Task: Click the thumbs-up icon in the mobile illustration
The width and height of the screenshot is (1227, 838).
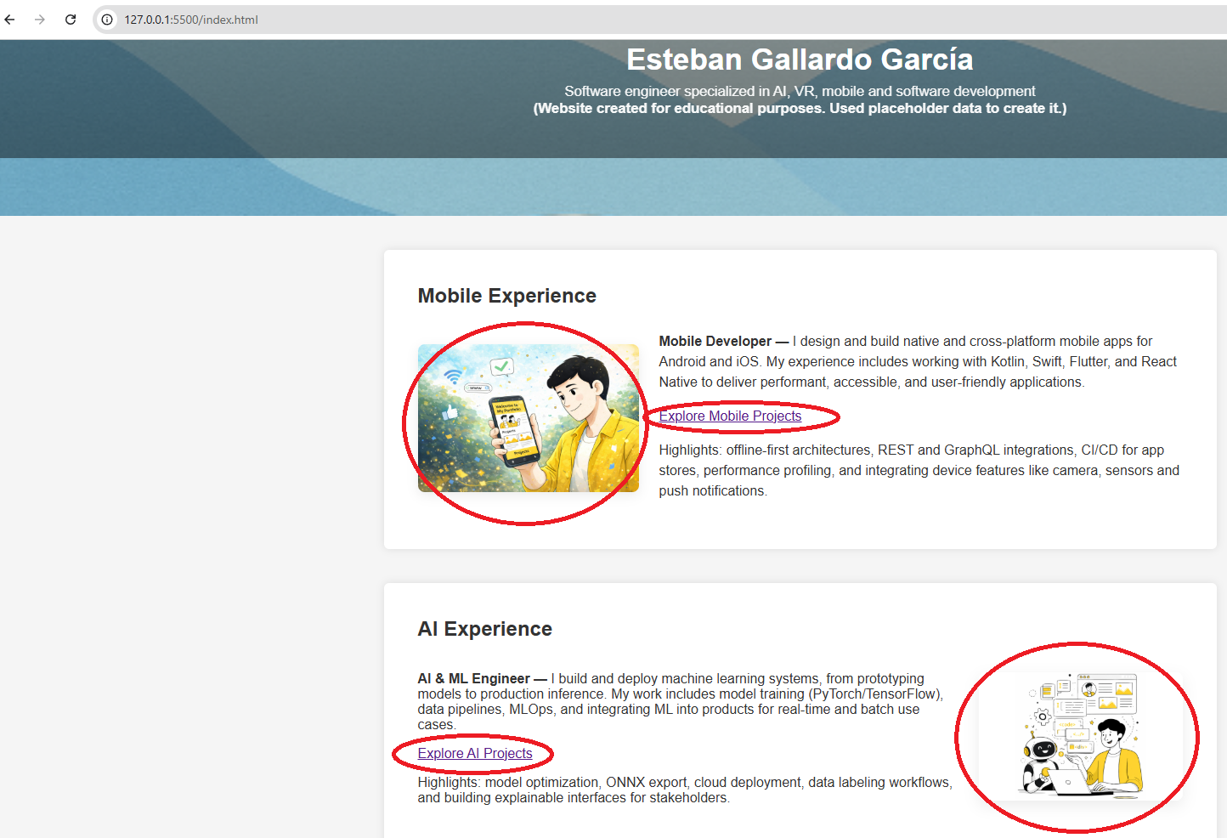Action: (x=450, y=412)
